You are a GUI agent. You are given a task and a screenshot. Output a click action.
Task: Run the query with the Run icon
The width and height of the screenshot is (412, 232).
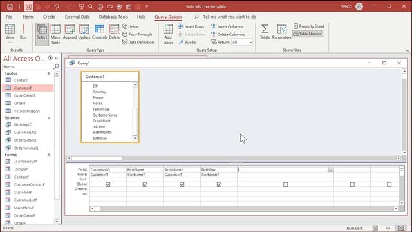(x=23, y=32)
